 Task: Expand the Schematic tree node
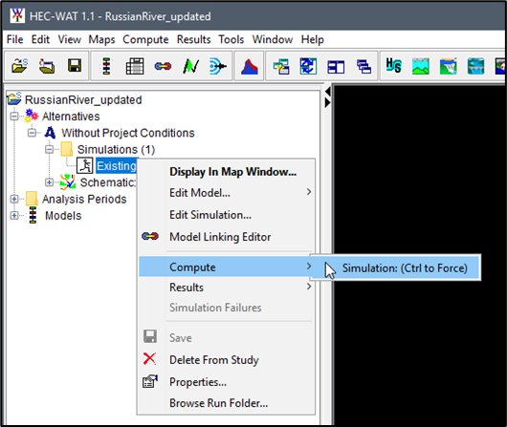click(x=49, y=182)
